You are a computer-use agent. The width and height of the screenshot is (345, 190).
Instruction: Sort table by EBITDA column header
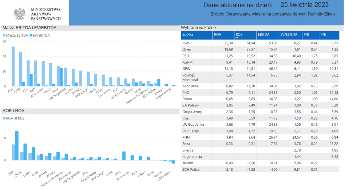tap(267, 35)
